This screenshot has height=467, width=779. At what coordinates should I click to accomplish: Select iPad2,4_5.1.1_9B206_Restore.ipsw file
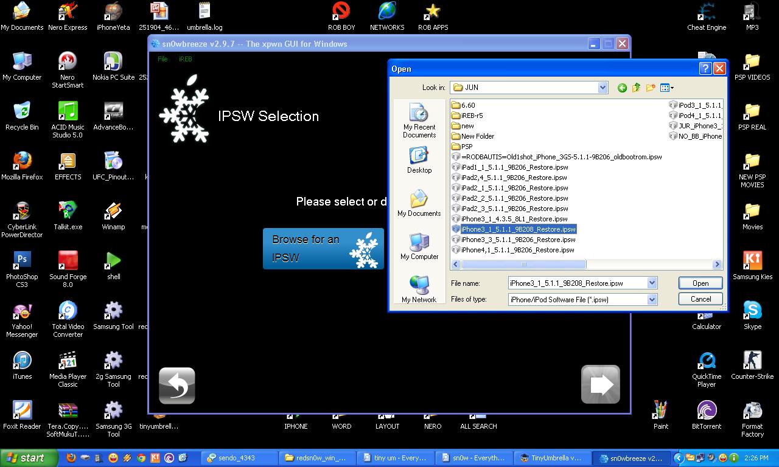point(509,178)
